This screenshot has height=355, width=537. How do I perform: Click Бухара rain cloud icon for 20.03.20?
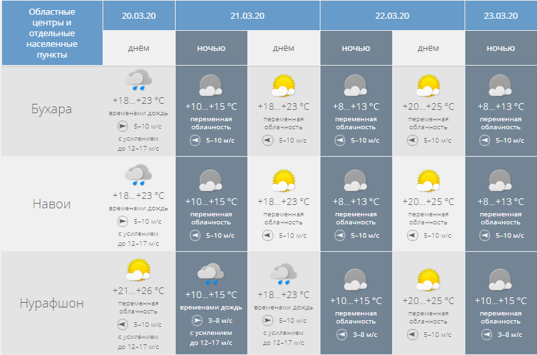(139, 80)
